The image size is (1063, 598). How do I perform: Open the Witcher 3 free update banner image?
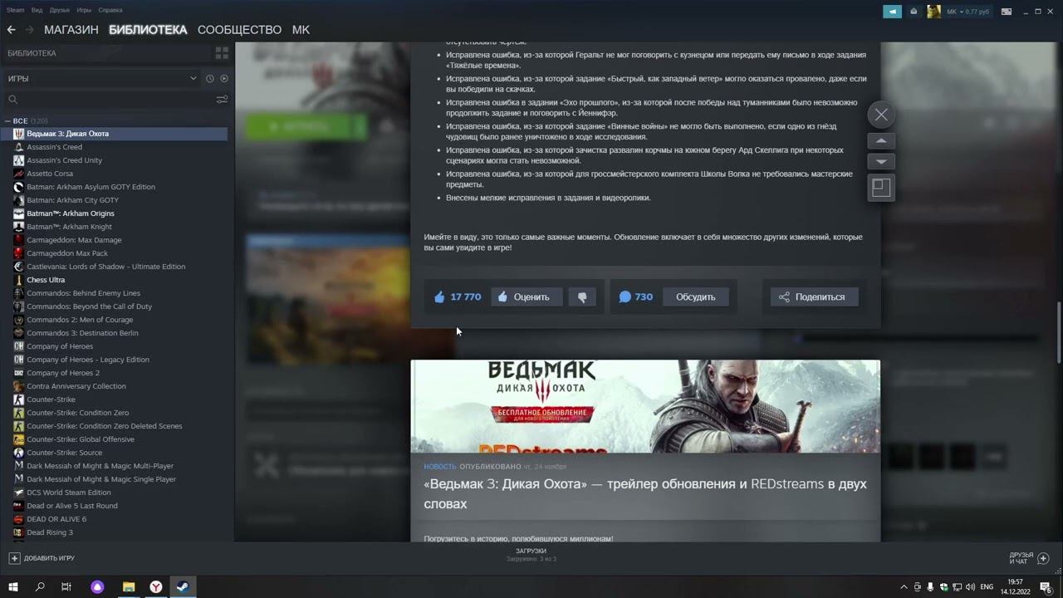[645, 406]
